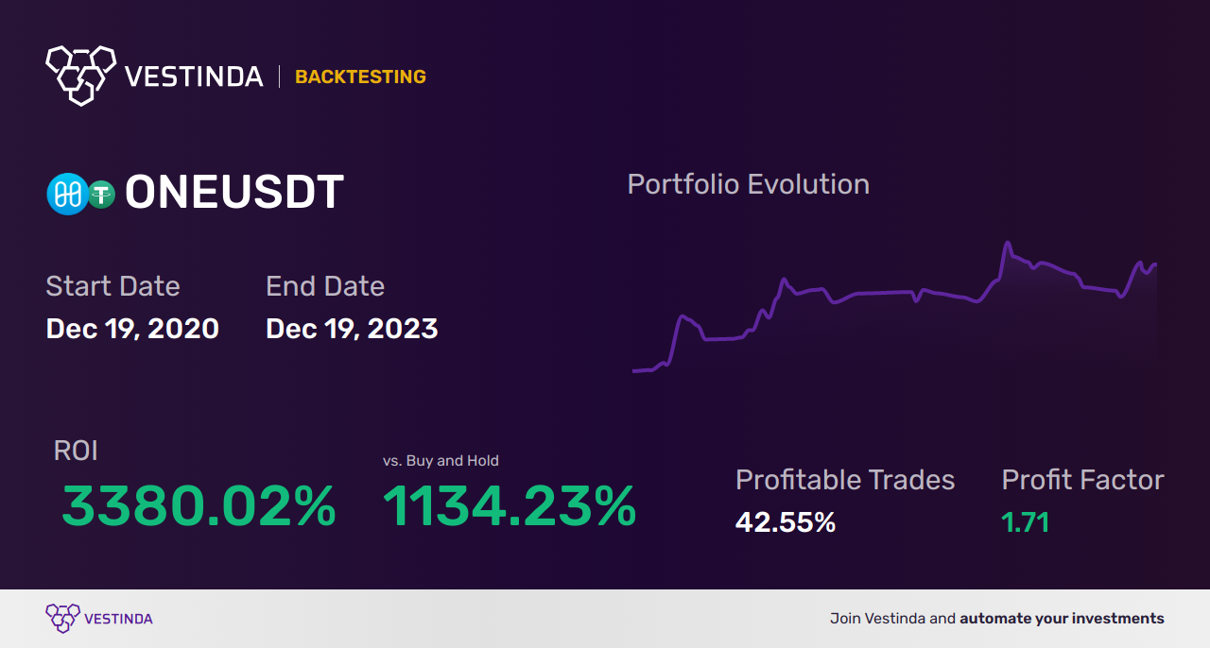This screenshot has width=1210, height=648.
Task: Click the Start Date label
Action: click(x=112, y=286)
